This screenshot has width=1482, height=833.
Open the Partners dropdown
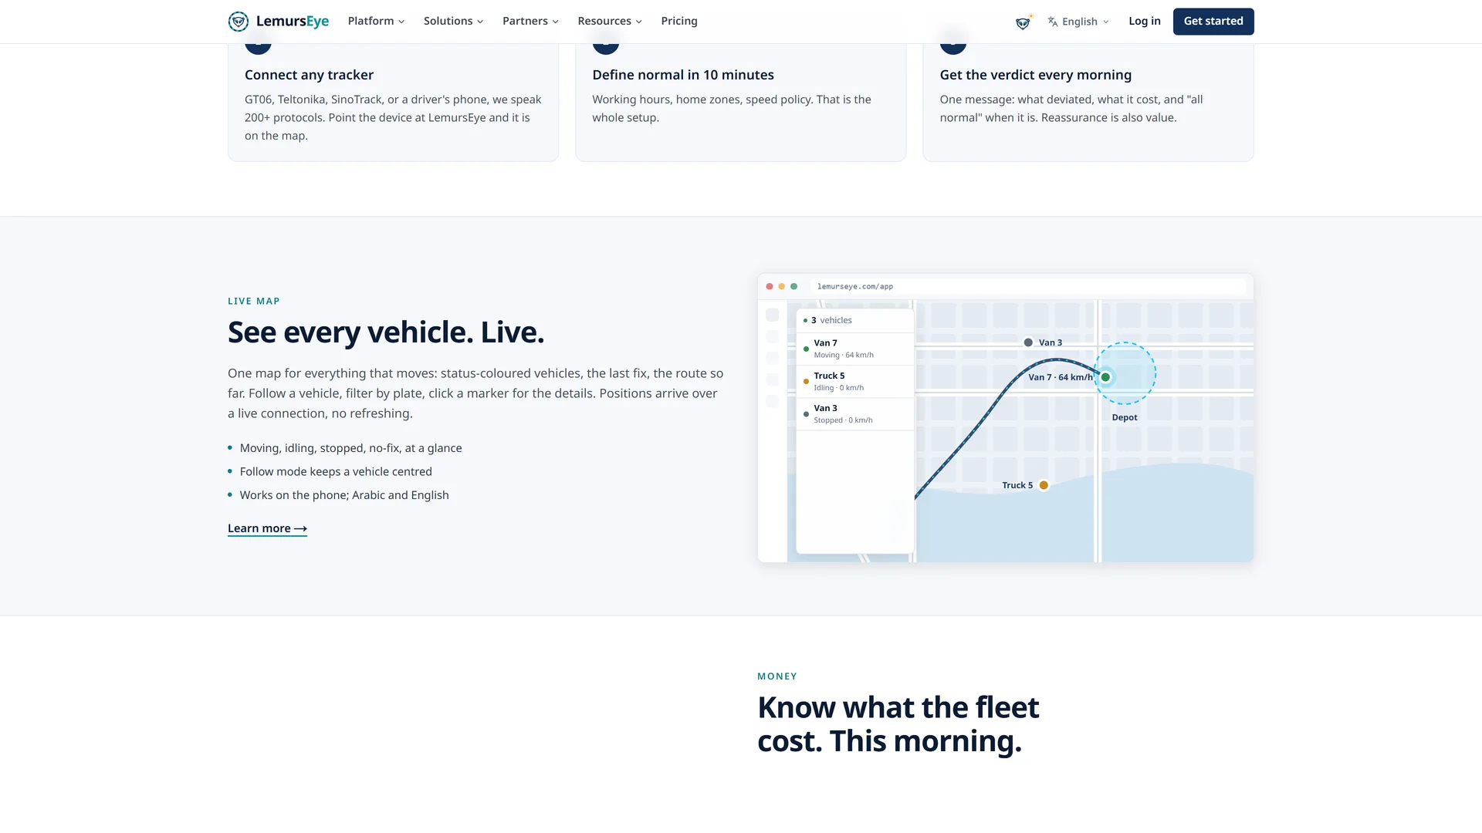tap(530, 22)
